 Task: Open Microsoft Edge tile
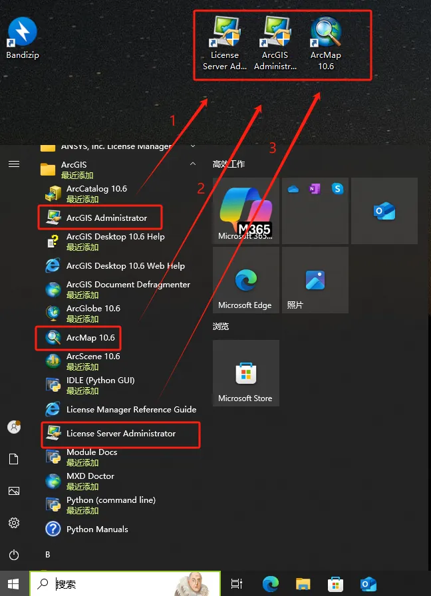[246, 280]
